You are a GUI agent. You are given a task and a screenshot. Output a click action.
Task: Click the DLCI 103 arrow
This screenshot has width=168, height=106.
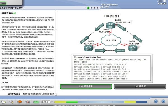[x=100, y=50]
